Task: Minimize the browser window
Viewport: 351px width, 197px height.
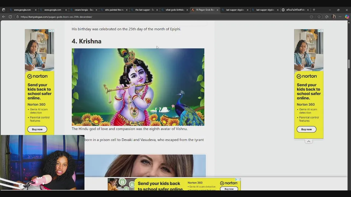Action: pyautogui.click(x=330, y=10)
